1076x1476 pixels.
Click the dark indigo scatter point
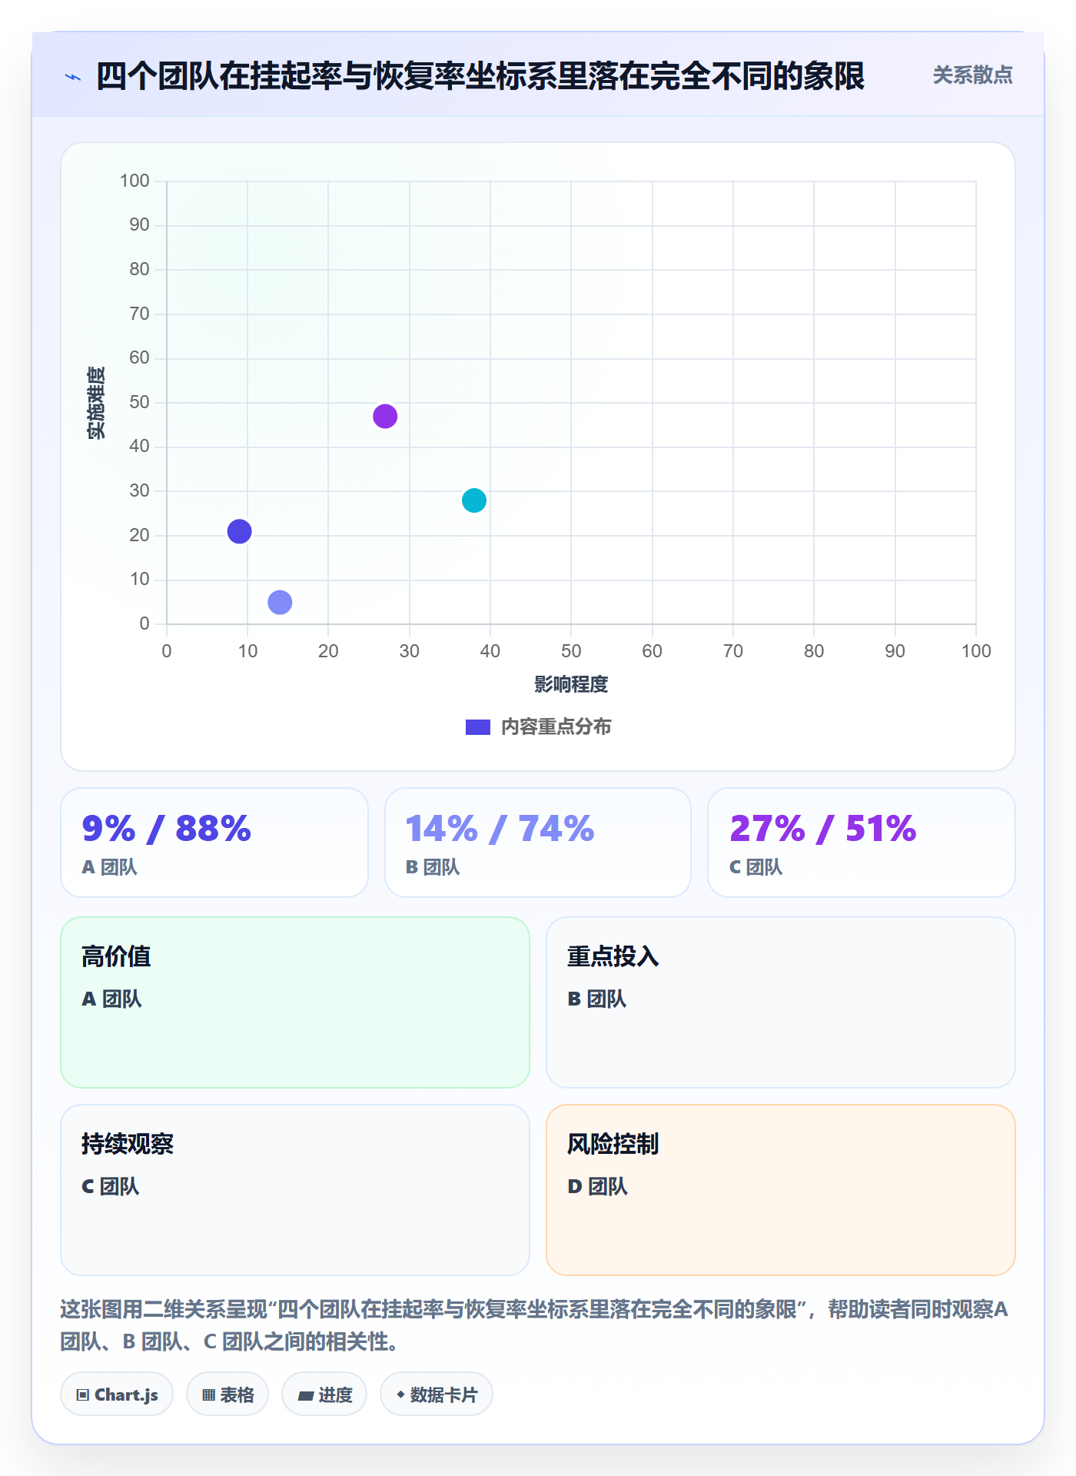239,531
